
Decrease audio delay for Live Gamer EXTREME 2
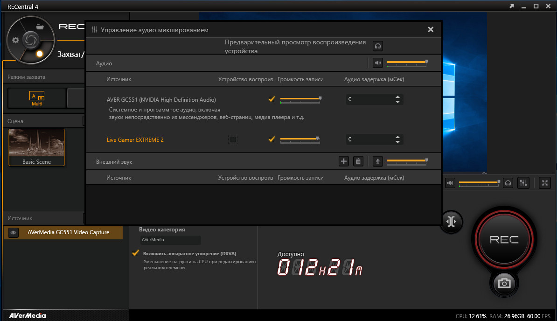point(397,142)
